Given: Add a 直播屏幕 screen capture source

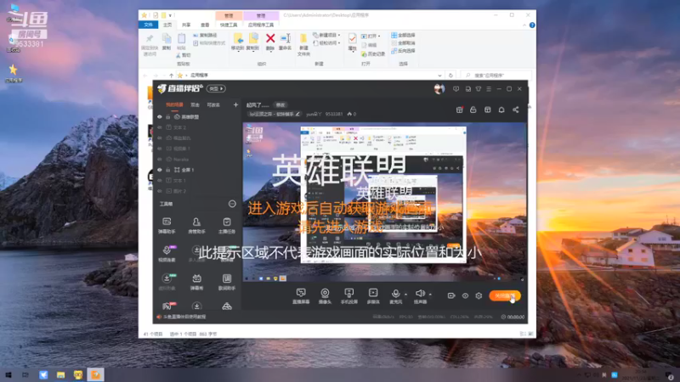Looking at the screenshot, I should [301, 296].
